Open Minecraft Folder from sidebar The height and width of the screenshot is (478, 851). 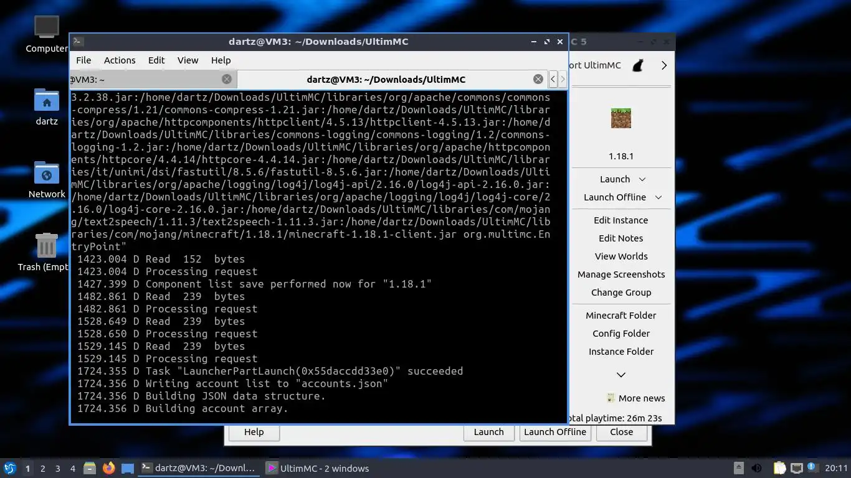point(621,316)
